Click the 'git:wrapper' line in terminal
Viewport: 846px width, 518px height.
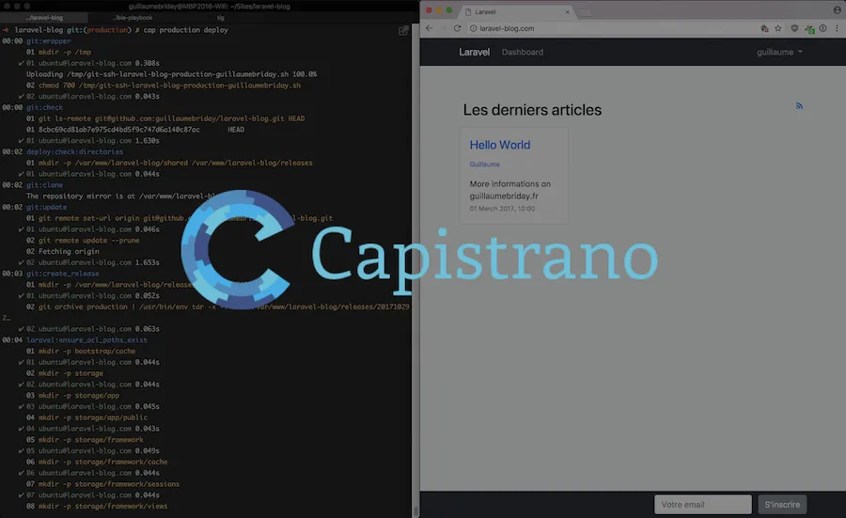point(49,41)
